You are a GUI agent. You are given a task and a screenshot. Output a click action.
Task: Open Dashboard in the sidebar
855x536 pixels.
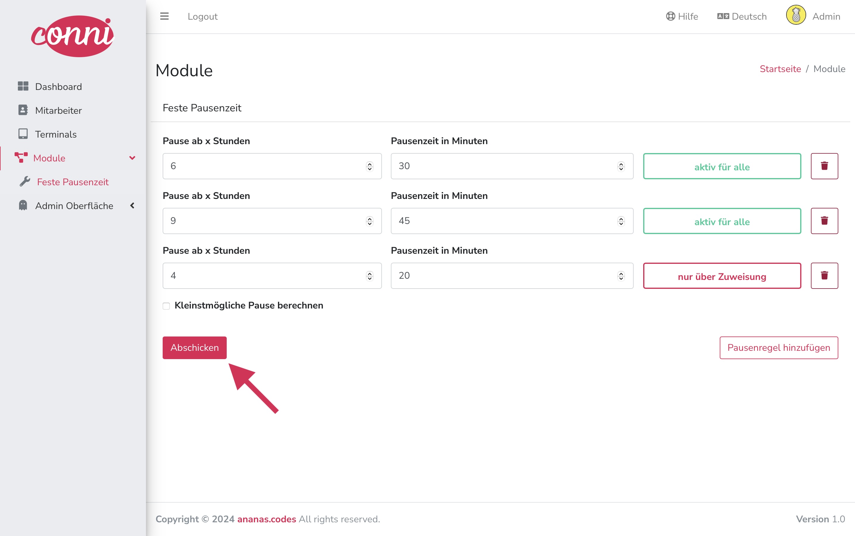73,86
